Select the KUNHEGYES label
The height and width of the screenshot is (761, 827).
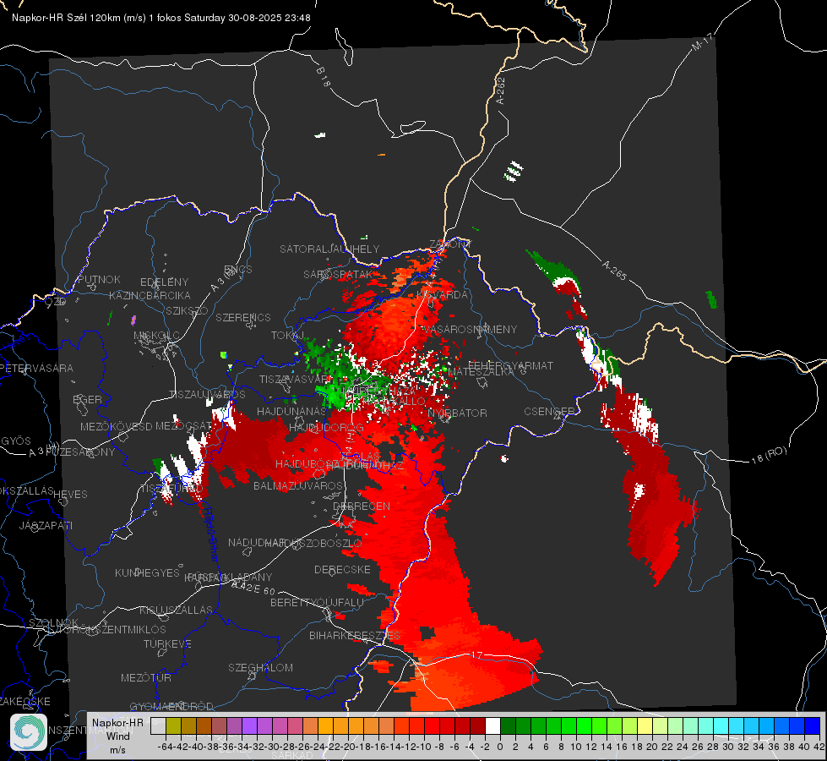click(147, 572)
